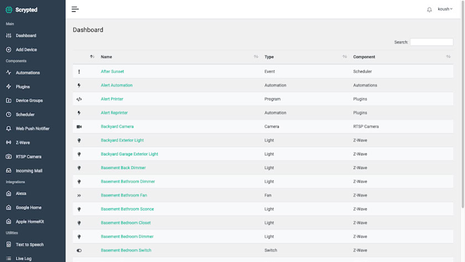Click the Live Log list icon
The width and height of the screenshot is (465, 262).
pos(9,259)
